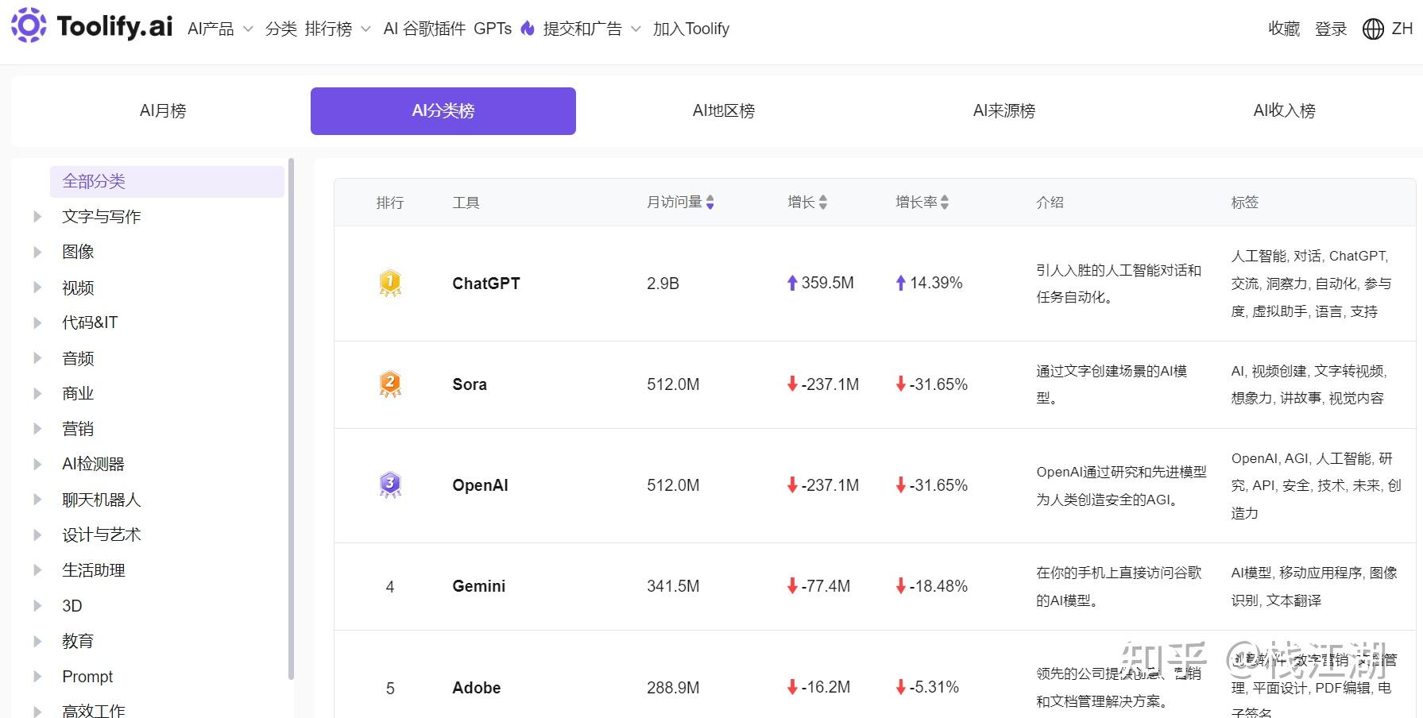The image size is (1423, 718).
Task: Switch to the AI月榜 tab
Action: pos(163,111)
